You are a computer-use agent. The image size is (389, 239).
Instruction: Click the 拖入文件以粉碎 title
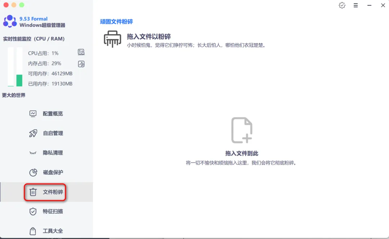(x=149, y=37)
